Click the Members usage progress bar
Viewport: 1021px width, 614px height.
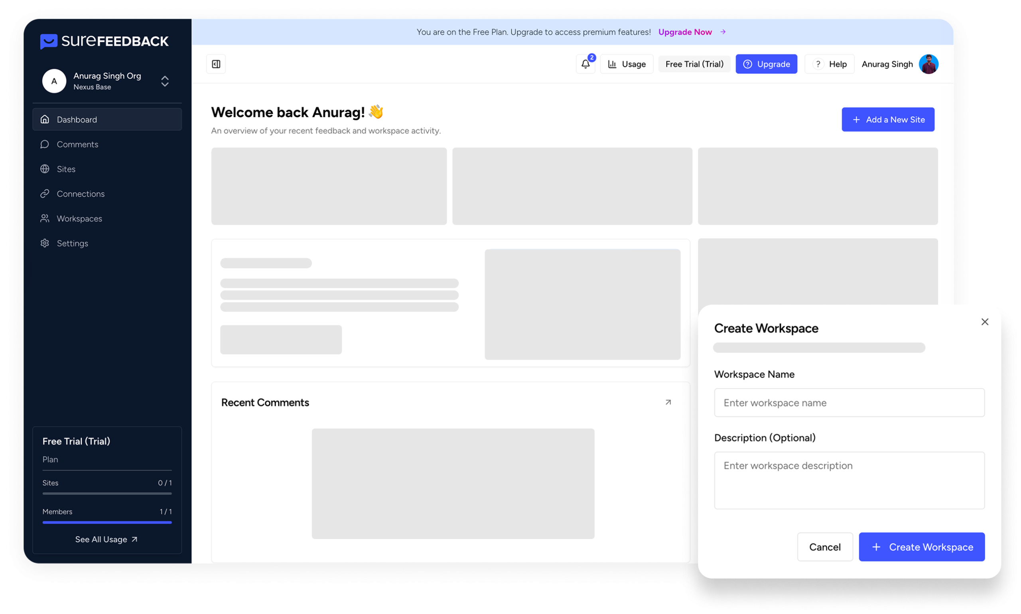point(107,523)
